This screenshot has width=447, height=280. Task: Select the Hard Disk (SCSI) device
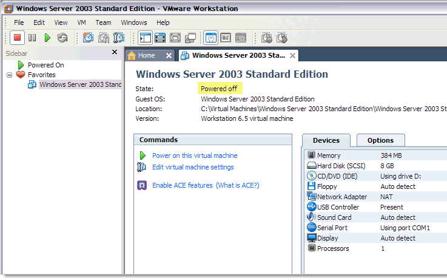pyautogui.click(x=375, y=166)
